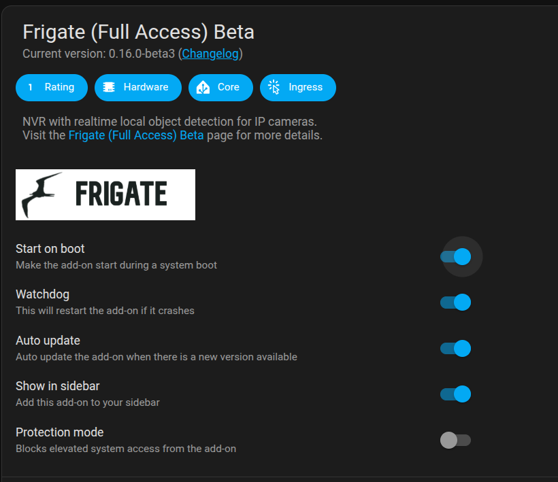The width and height of the screenshot is (558, 482).
Task: Disable the Auto update toggle
Action: [456, 349]
